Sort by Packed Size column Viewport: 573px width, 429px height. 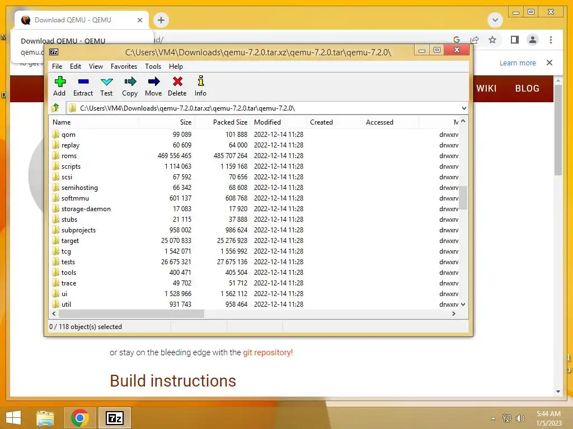pyautogui.click(x=222, y=122)
